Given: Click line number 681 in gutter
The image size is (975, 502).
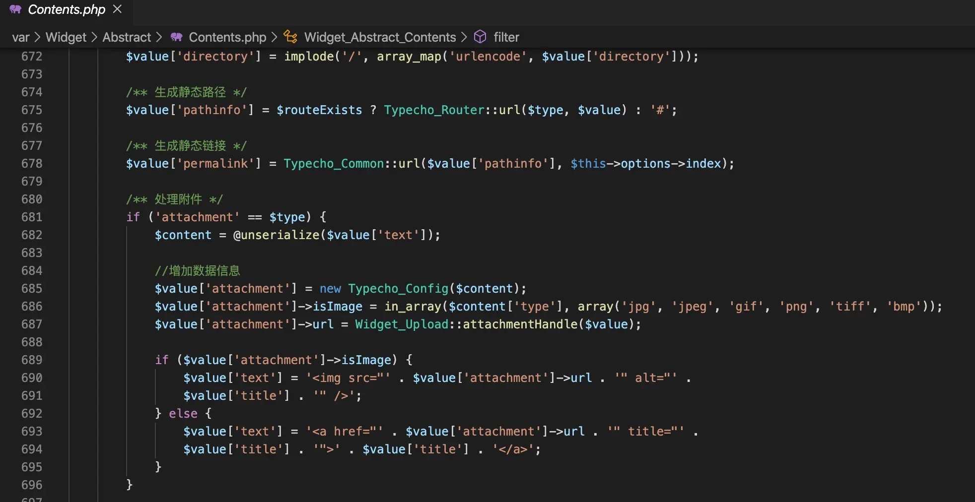Looking at the screenshot, I should 32,217.
